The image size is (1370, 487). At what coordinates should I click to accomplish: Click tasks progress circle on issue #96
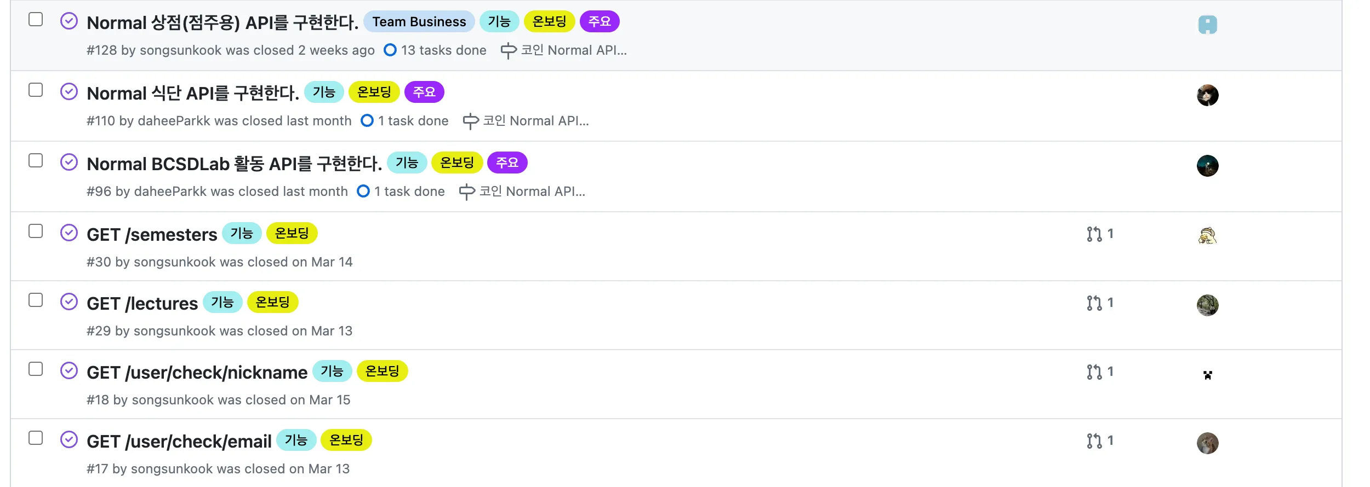pos(363,192)
